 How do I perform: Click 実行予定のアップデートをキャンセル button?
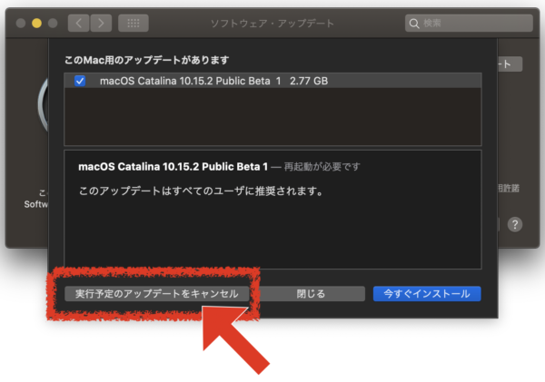pos(157,294)
